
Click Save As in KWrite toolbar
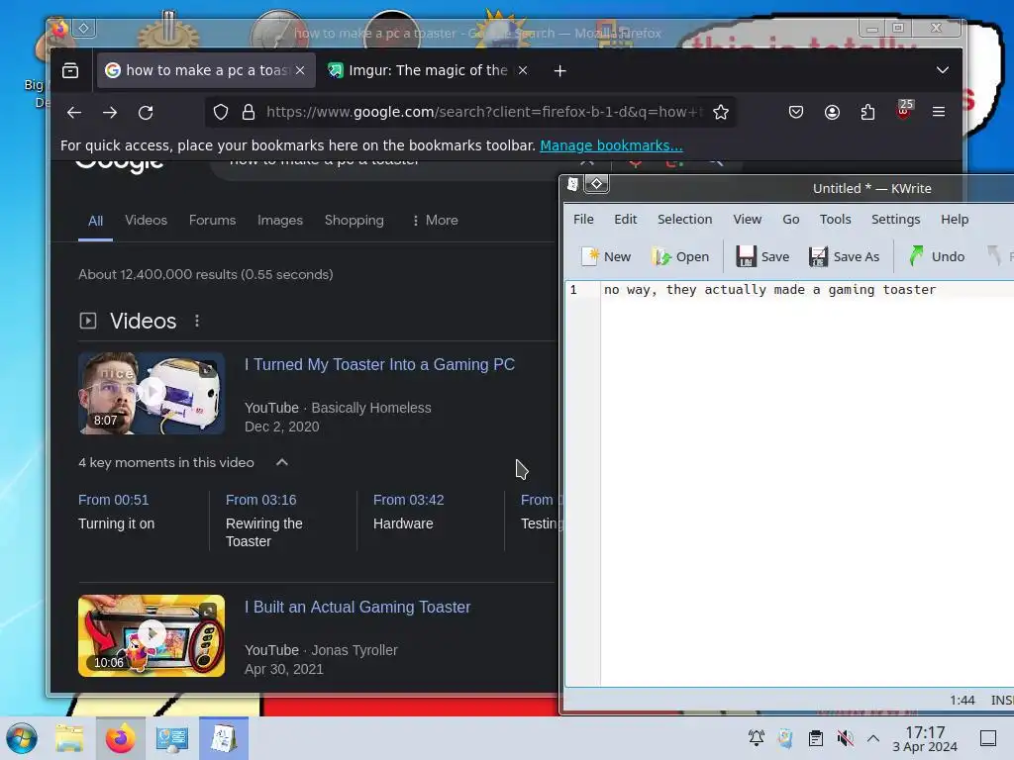(844, 257)
